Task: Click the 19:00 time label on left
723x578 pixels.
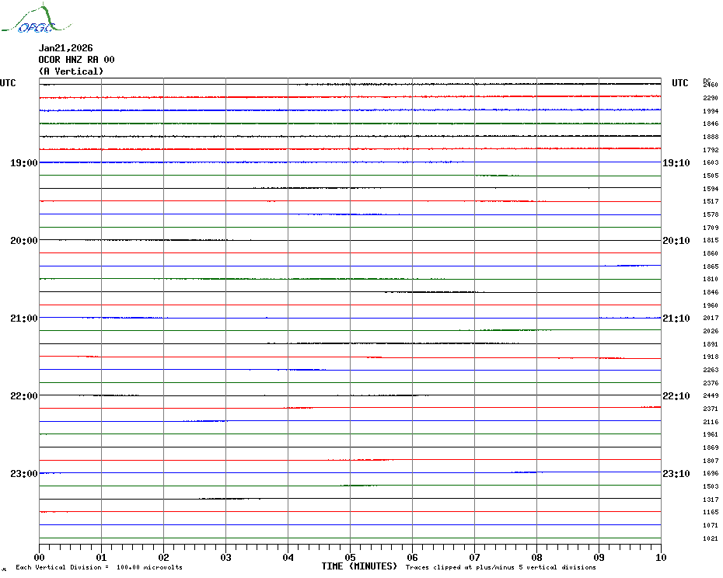Action: click(23, 163)
